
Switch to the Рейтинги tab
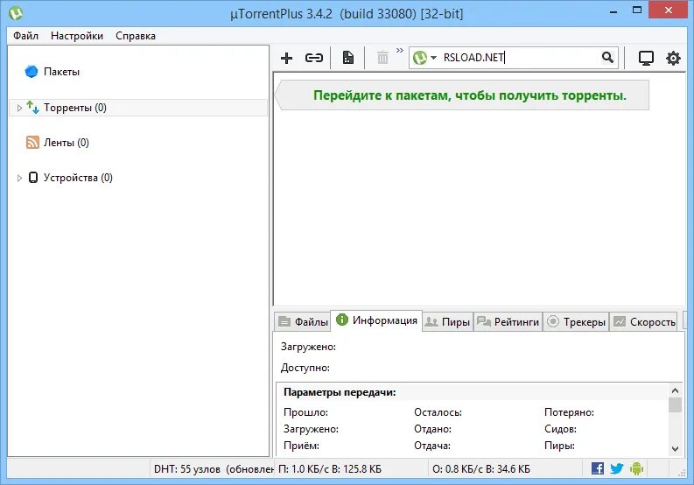tap(508, 322)
